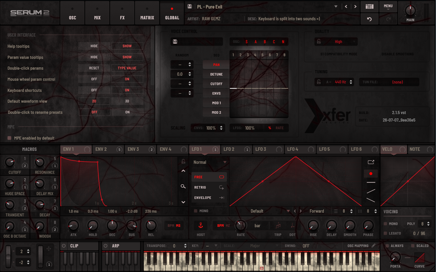
Task: Select the flat line LFO draw tool
Action: click(x=371, y=182)
